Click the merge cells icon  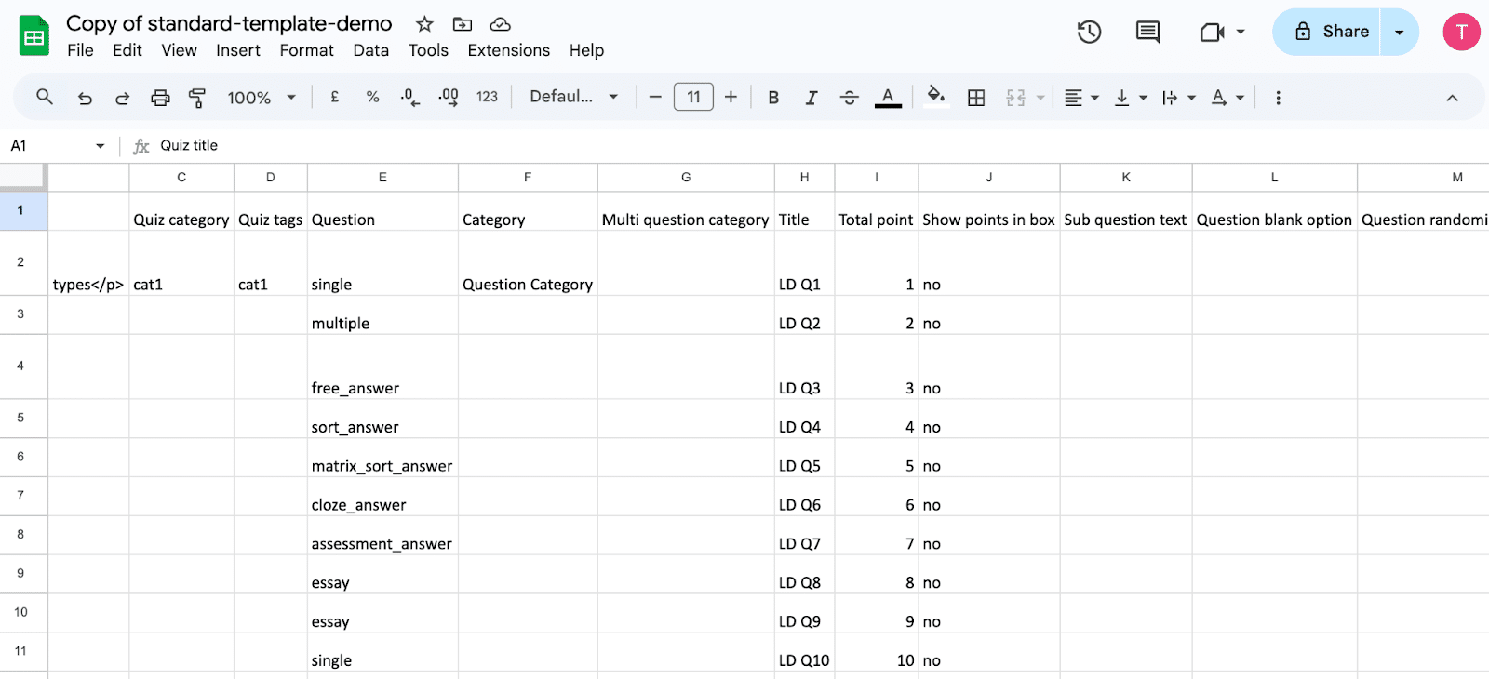[x=1015, y=98]
